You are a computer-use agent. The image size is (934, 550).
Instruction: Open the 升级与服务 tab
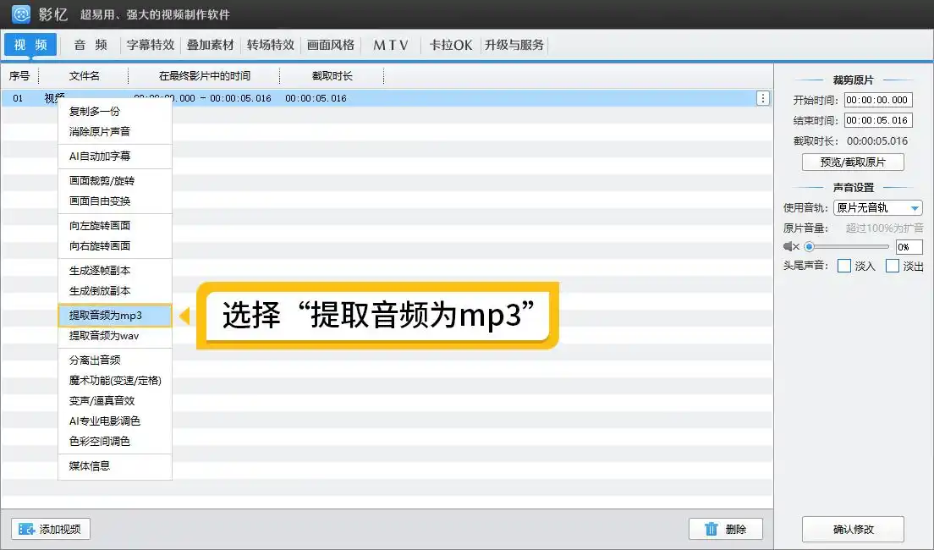click(514, 45)
